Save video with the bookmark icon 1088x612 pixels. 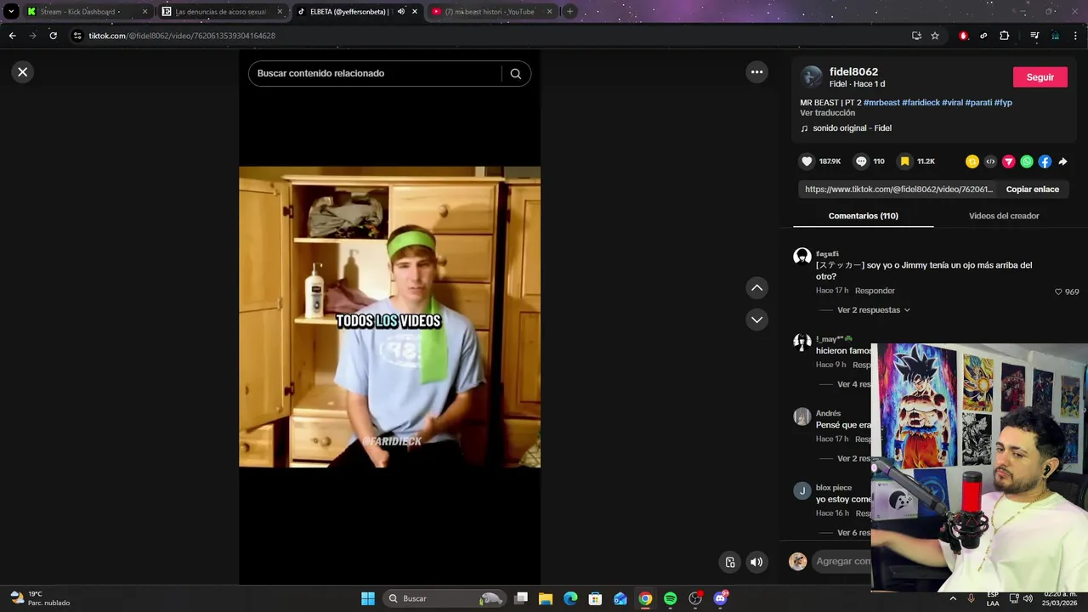point(905,161)
